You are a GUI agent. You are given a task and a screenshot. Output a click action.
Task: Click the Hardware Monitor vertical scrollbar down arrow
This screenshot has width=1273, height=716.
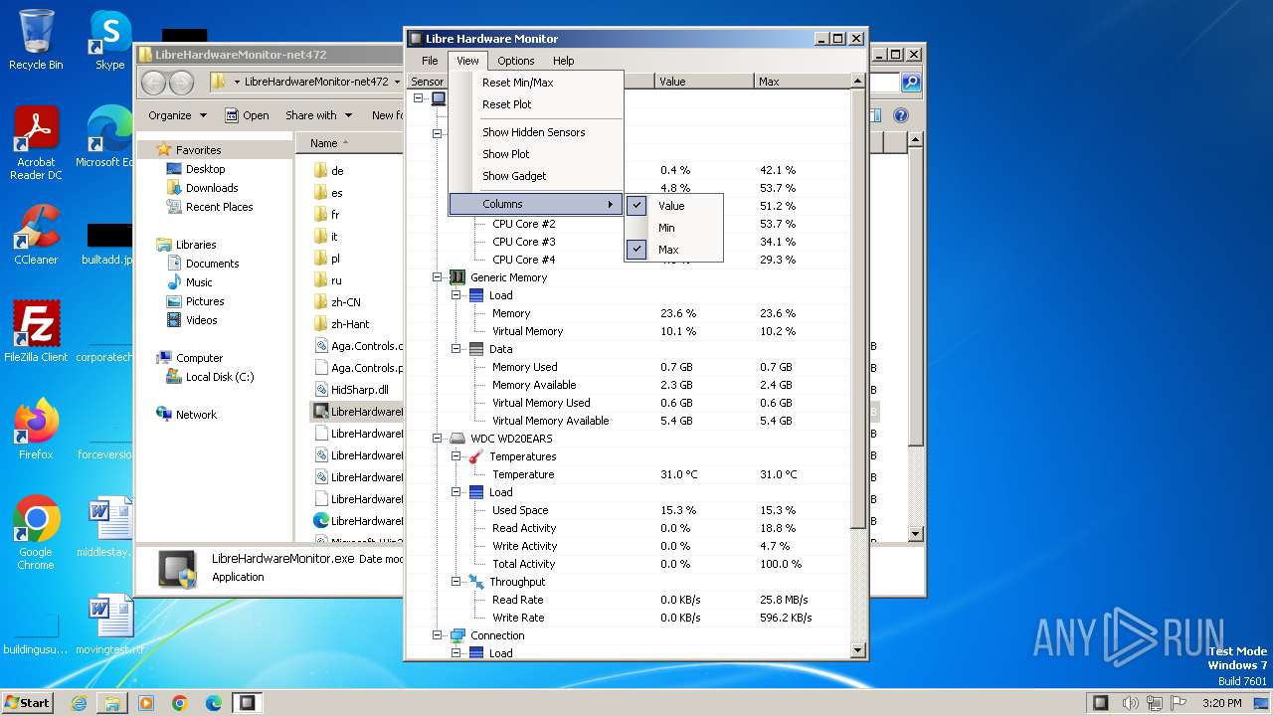click(859, 651)
